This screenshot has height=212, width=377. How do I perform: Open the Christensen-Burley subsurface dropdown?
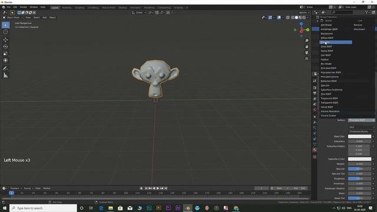[x=362, y=131]
